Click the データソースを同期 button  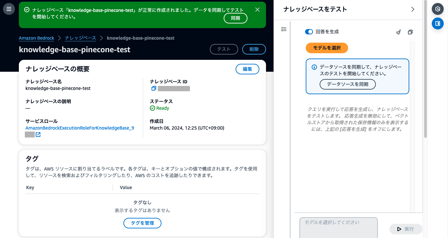pos(348,84)
